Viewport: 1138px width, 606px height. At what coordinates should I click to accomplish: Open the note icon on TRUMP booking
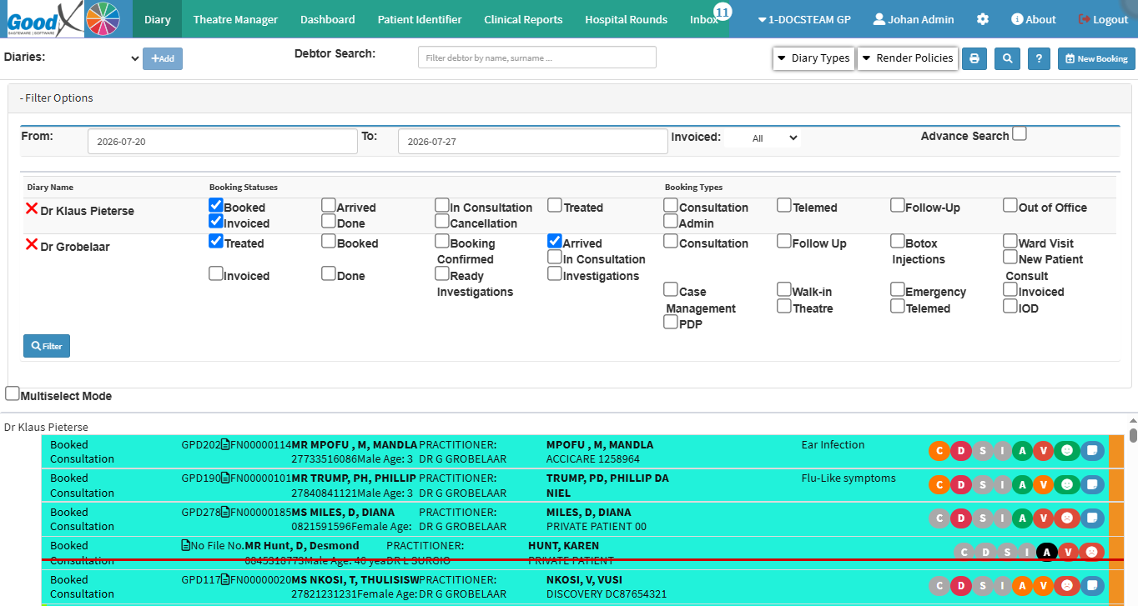click(1091, 484)
